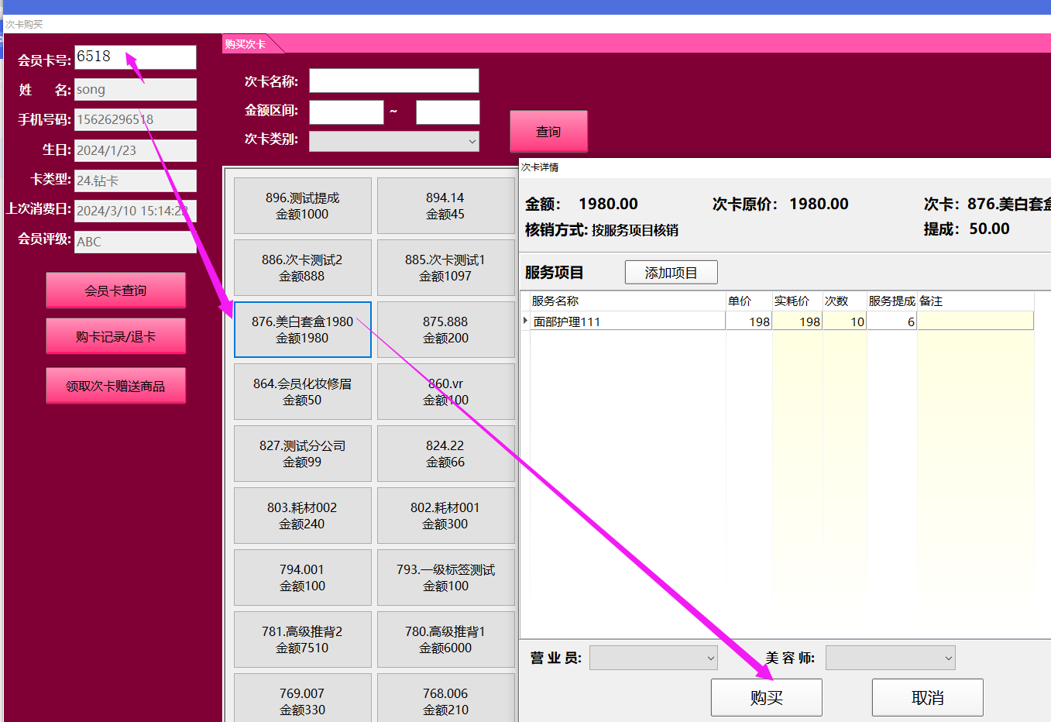1051x722 pixels.
Task: Click the 会员卡查询 button
Action: (115, 291)
